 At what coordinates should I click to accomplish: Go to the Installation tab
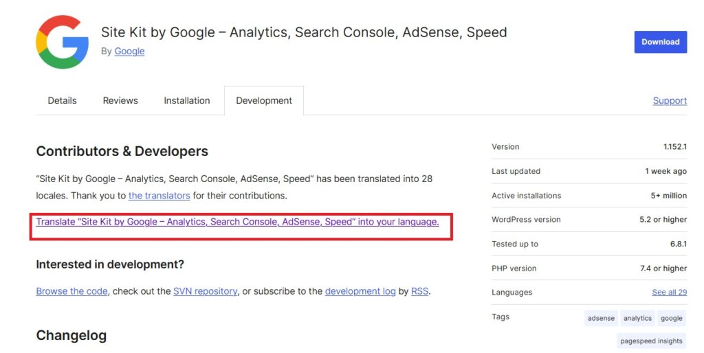(x=187, y=100)
